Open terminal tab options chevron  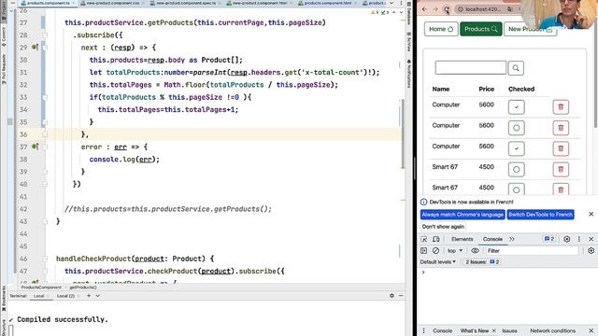[98, 296]
